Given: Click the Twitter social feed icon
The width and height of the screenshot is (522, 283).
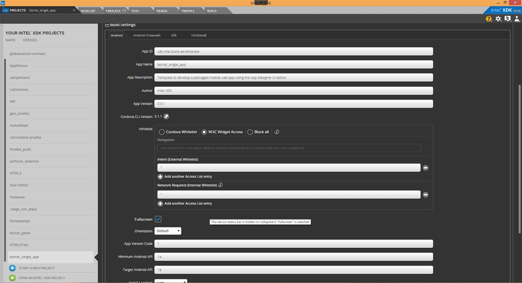Looking at the screenshot, I should (508, 19).
